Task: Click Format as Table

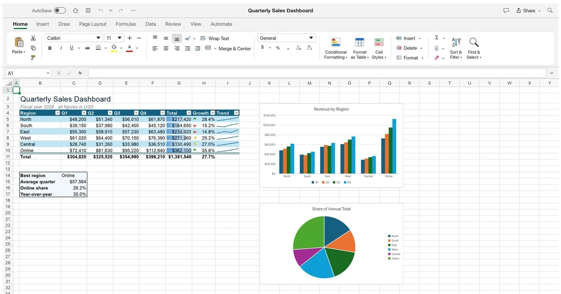Action: point(360,49)
